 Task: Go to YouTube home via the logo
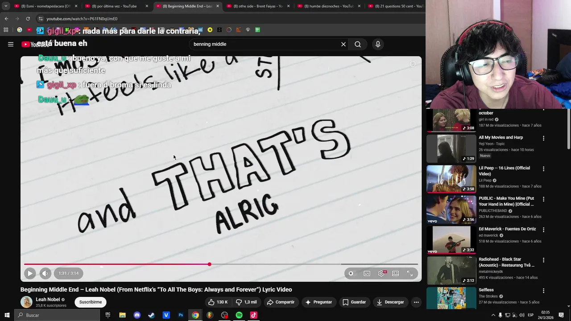click(x=36, y=44)
